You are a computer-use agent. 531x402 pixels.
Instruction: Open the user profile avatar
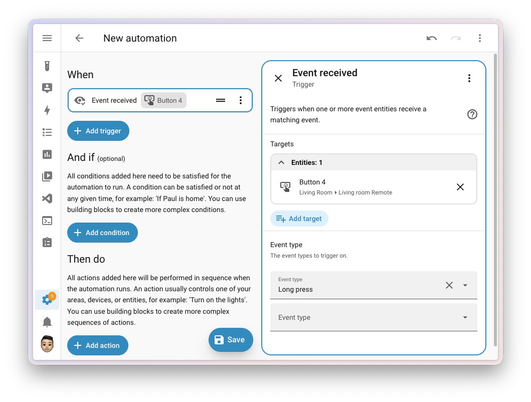tap(47, 344)
